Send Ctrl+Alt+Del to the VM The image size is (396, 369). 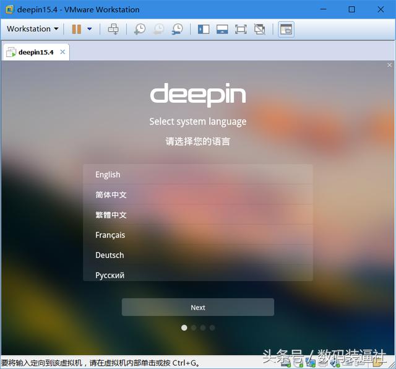[113, 29]
